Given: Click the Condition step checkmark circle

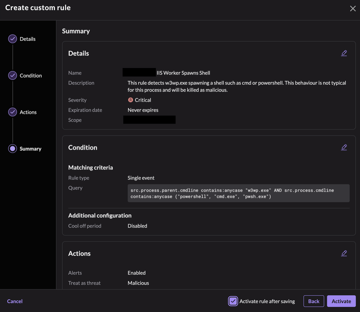Looking at the screenshot, I should point(13,76).
